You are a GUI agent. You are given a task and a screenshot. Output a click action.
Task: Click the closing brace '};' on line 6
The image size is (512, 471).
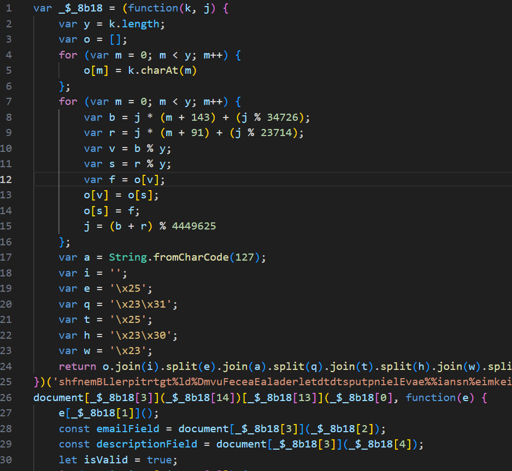click(x=64, y=86)
